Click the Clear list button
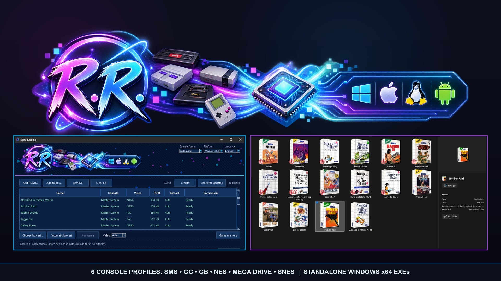The image size is (501, 281). 101,183
